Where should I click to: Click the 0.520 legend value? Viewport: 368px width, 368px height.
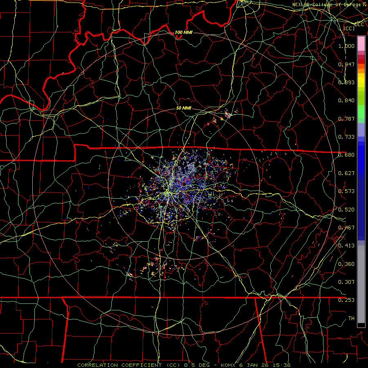(x=346, y=210)
